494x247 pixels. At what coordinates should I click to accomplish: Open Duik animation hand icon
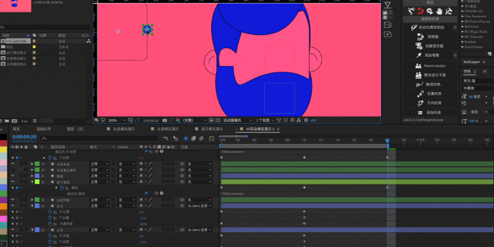[439, 11]
